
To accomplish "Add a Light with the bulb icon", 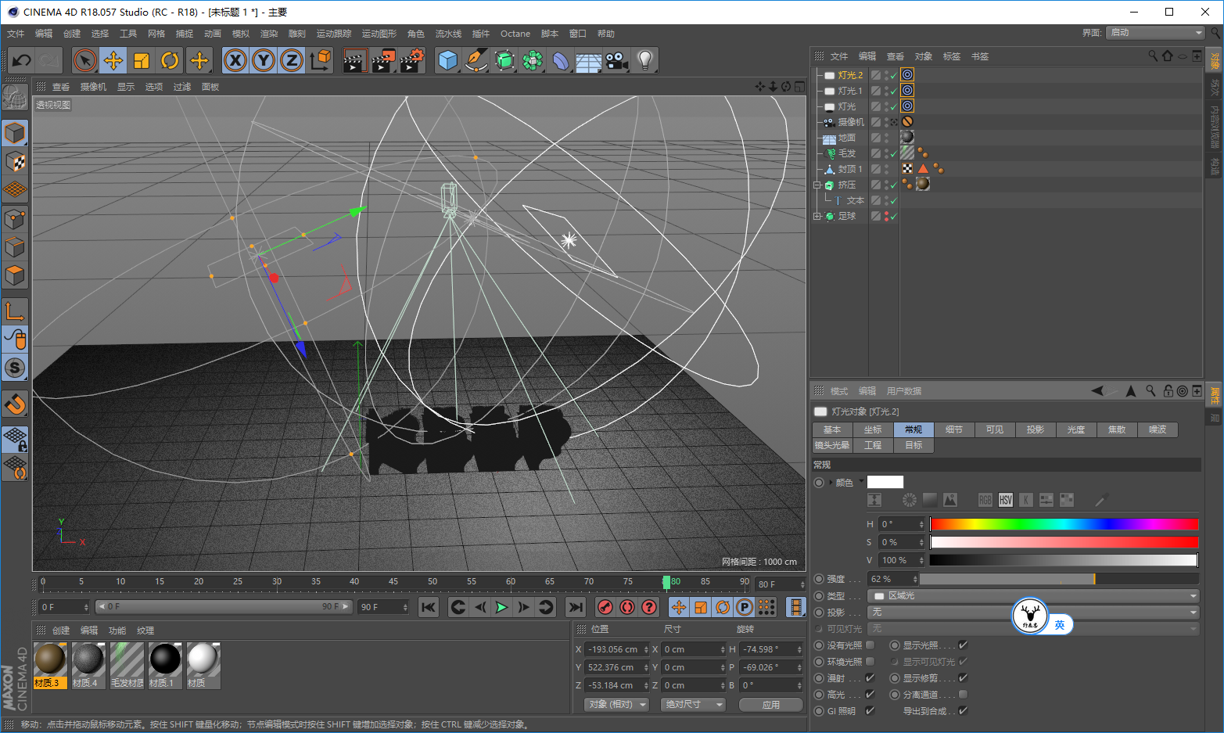I will pyautogui.click(x=645, y=60).
